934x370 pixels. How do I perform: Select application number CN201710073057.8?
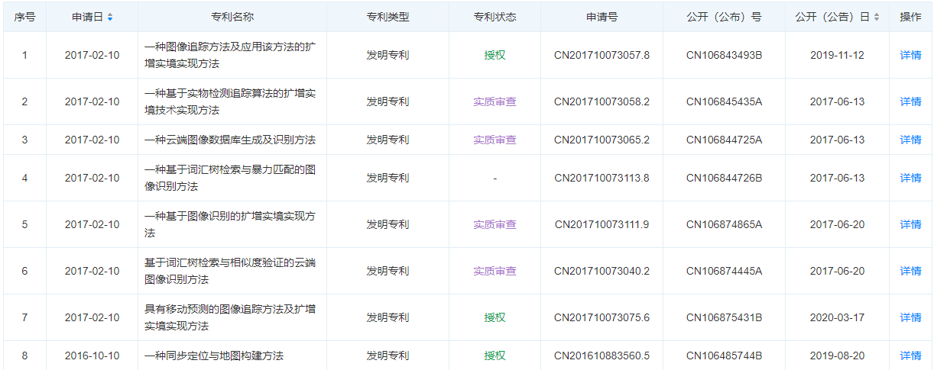(602, 55)
